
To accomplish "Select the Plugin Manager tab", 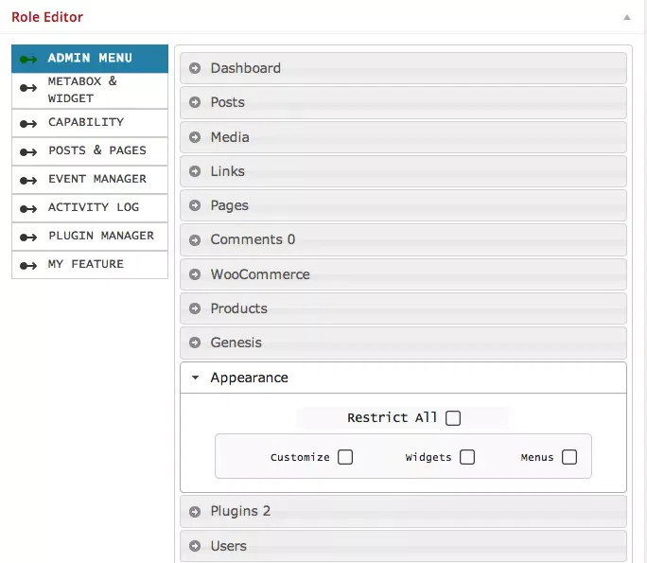I will click(x=90, y=237).
